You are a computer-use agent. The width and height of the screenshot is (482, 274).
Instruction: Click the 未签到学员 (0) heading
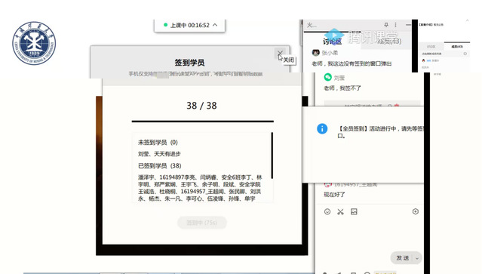coord(158,143)
